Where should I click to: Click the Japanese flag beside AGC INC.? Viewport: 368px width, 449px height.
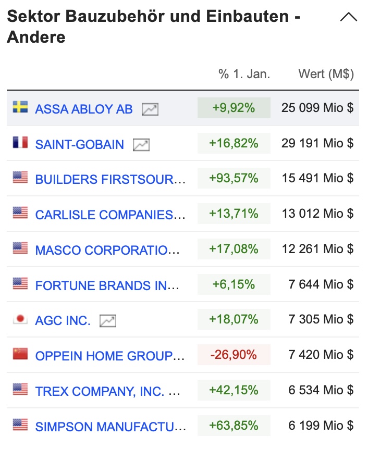tap(20, 319)
